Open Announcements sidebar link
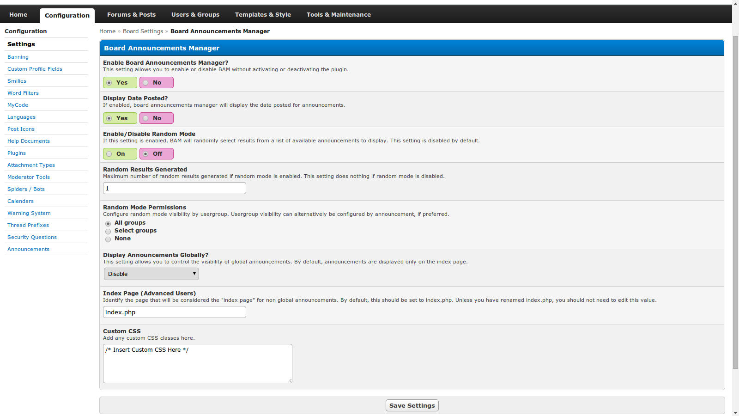739x416 pixels. point(28,249)
